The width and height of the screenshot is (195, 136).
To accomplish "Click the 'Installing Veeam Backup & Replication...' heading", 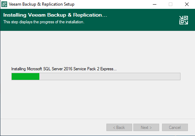I will coord(55,15).
